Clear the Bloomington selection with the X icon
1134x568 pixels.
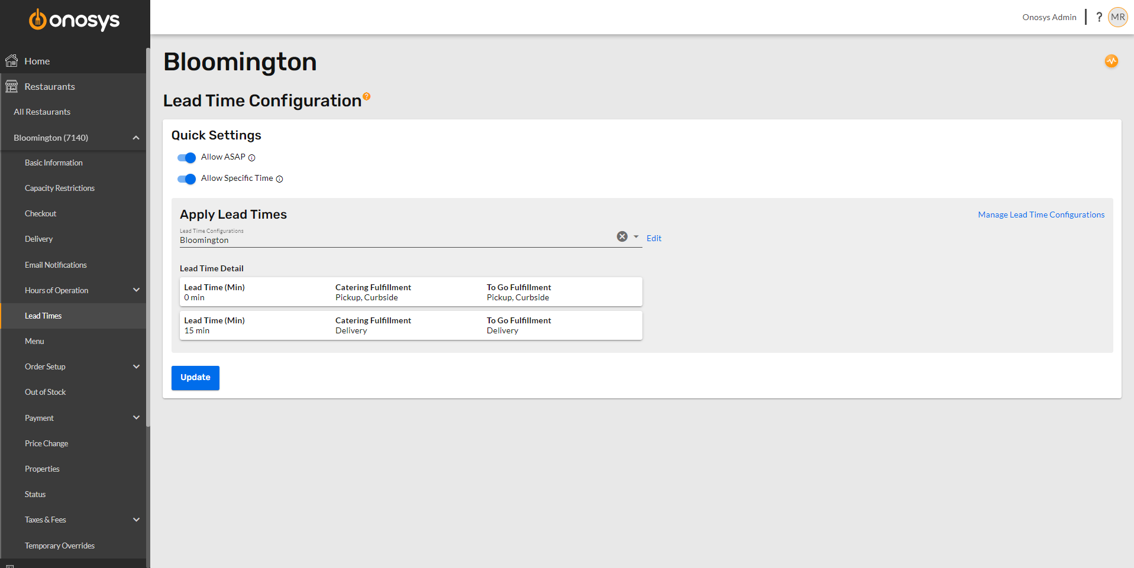click(x=622, y=236)
